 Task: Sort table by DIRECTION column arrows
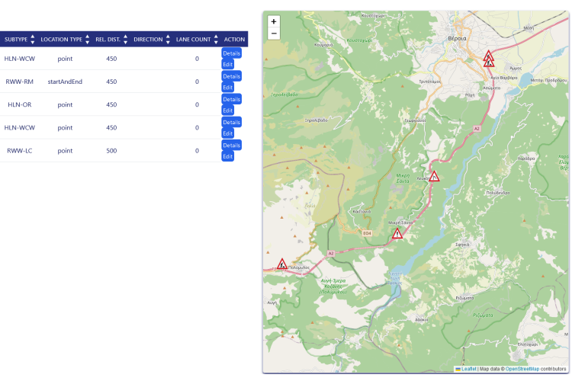click(168, 40)
